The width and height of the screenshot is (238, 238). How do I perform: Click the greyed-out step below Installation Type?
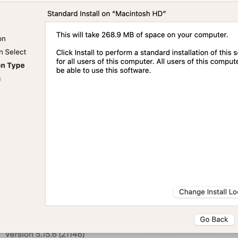point(1,79)
